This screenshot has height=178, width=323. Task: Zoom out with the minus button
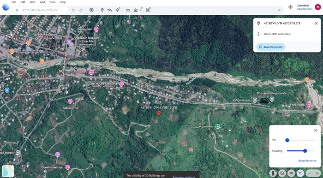tap(310, 173)
